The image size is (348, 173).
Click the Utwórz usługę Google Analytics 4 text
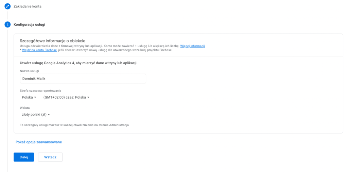[x=79, y=63]
